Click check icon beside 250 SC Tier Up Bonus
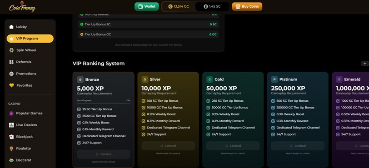This screenshot has height=168, width=369. point(208,101)
